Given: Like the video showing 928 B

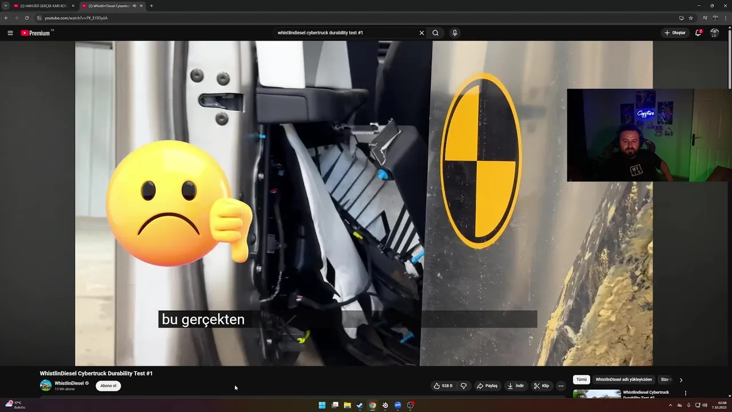Looking at the screenshot, I should [443, 386].
